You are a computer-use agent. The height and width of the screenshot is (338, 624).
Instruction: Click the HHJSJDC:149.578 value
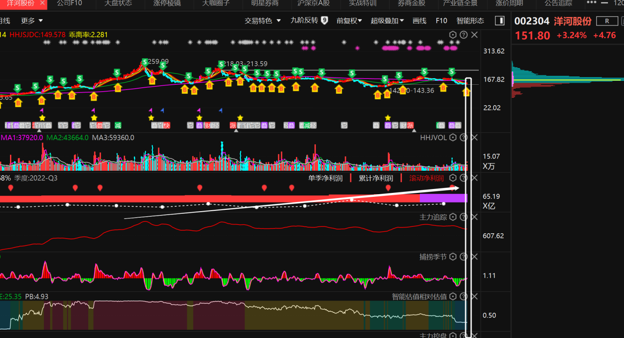(37, 35)
